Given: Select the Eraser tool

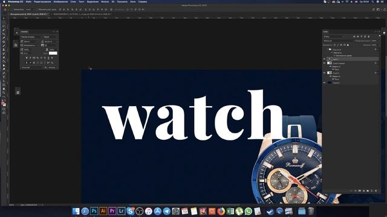Looking at the screenshot, I should pyautogui.click(x=4, y=58).
